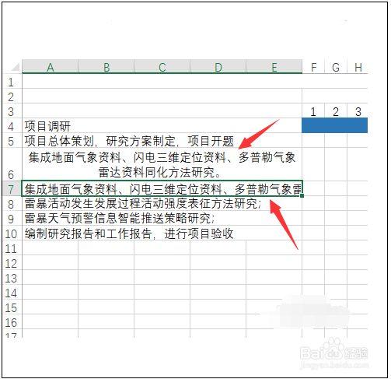
Task: Select row 9 header
Action: coord(12,218)
